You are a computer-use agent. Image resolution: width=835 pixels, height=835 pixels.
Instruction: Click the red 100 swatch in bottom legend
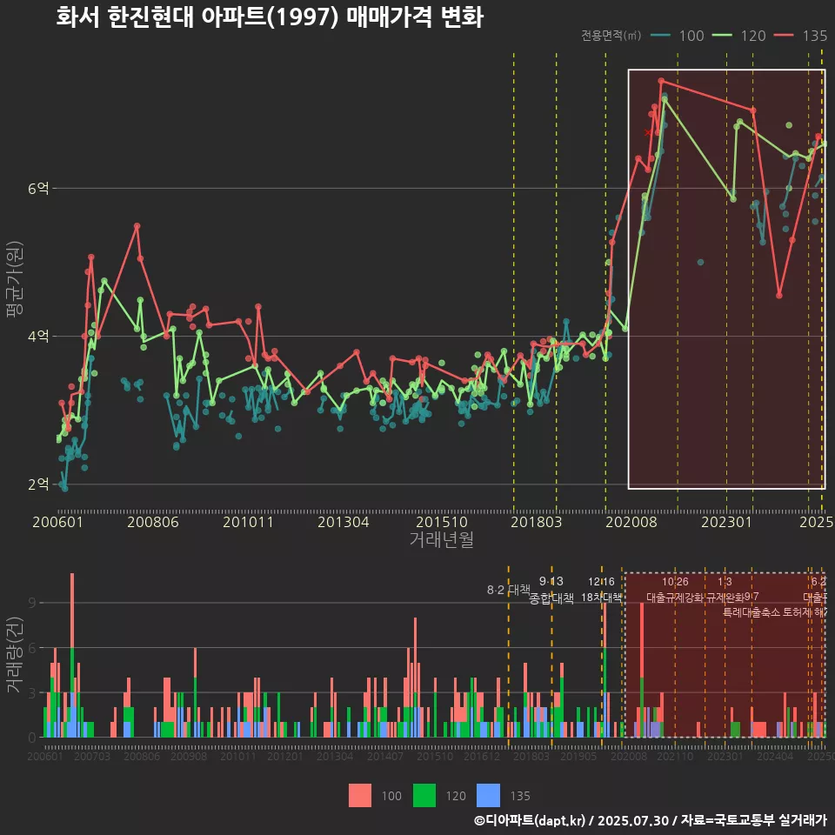point(360,796)
